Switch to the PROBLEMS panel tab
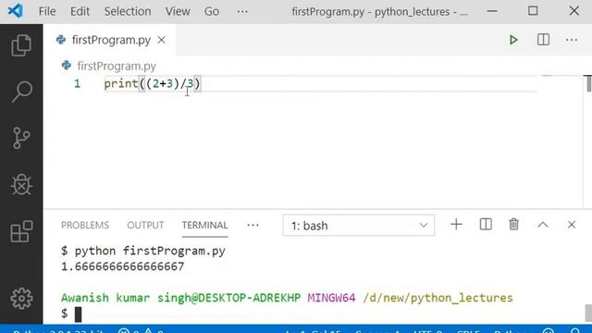Screen dimensions: 592x333 pos(85,225)
